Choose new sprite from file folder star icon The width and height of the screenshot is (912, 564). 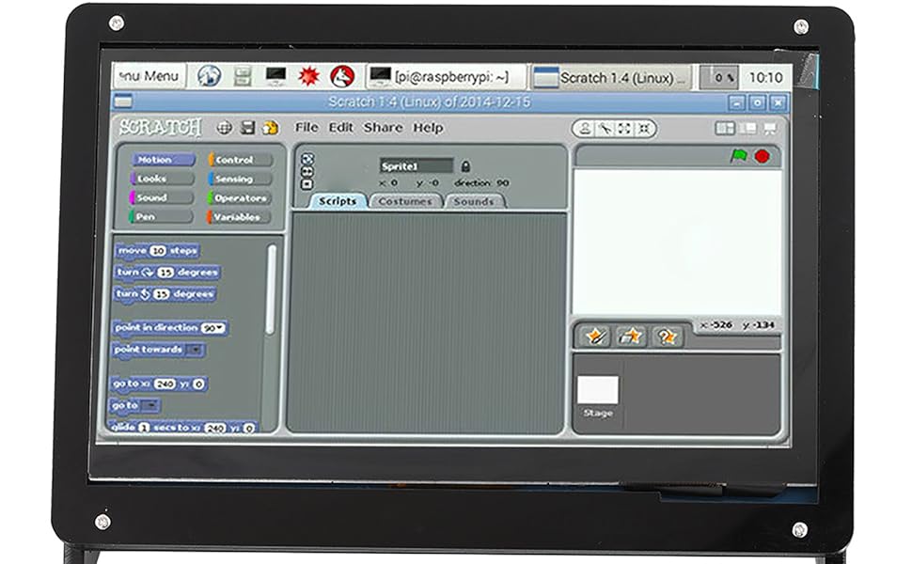(630, 337)
